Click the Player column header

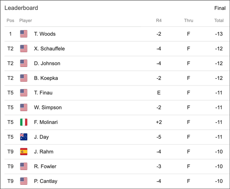coord(25,20)
